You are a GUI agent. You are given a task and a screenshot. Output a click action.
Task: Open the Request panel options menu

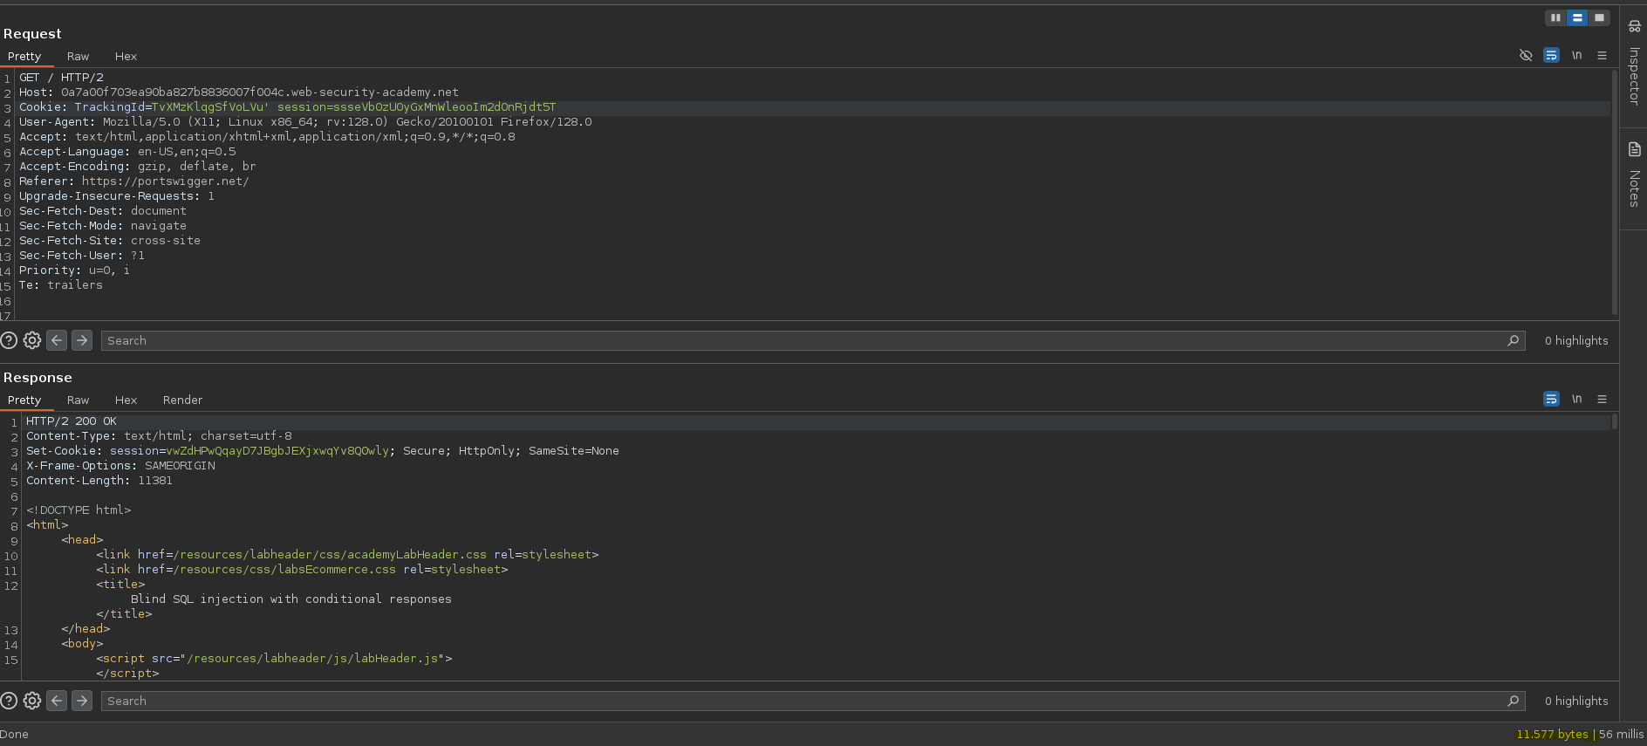1602,55
